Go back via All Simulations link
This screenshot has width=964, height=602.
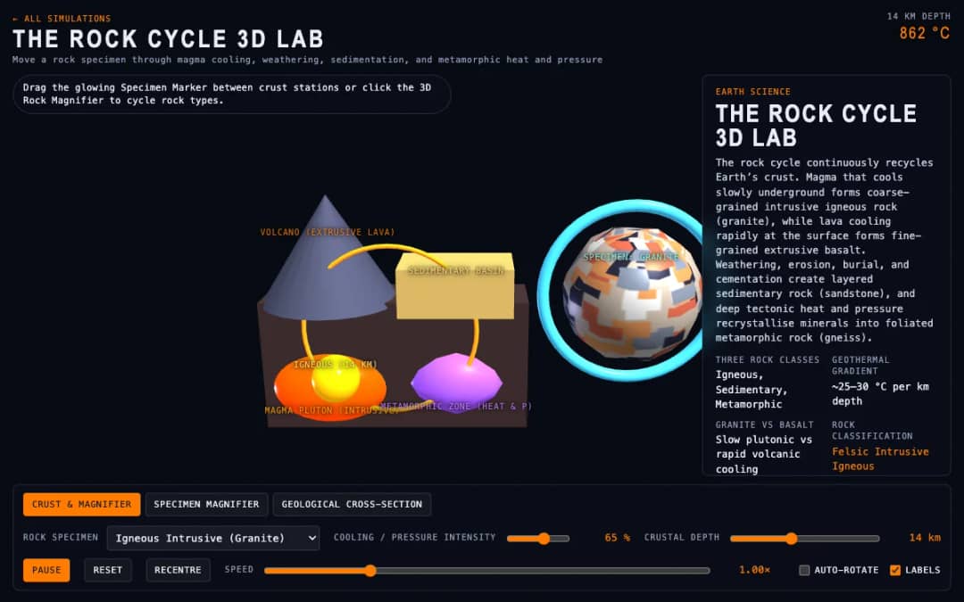click(x=62, y=19)
